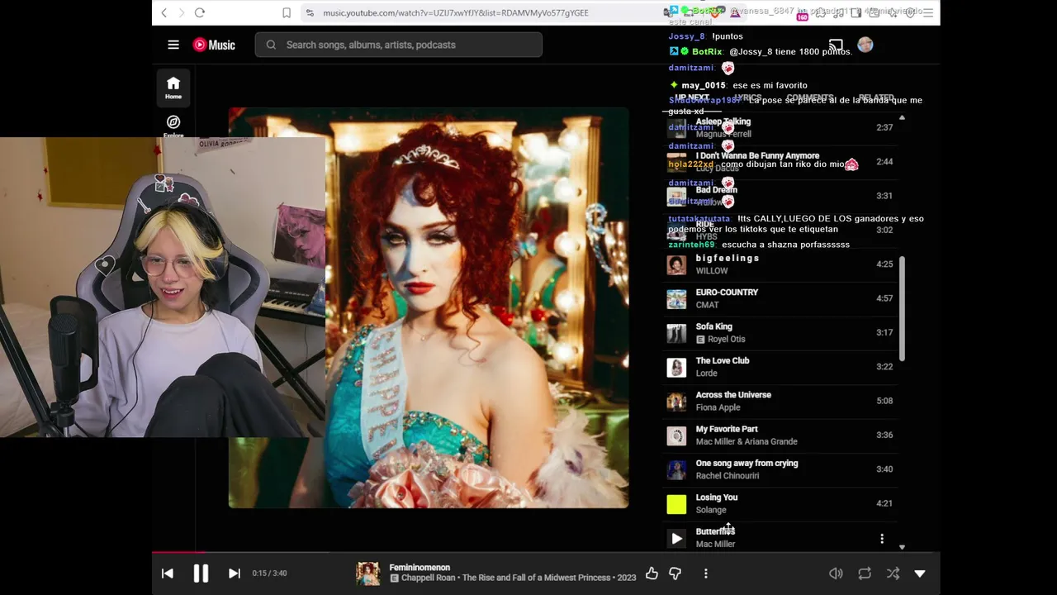The width and height of the screenshot is (1057, 595).
Task: View site information icon beside URL
Action: pyautogui.click(x=310, y=12)
